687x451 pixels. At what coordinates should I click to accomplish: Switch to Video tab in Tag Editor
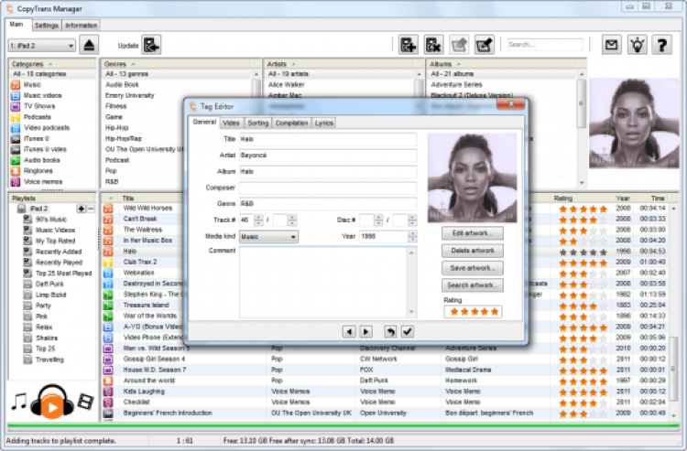coord(231,123)
